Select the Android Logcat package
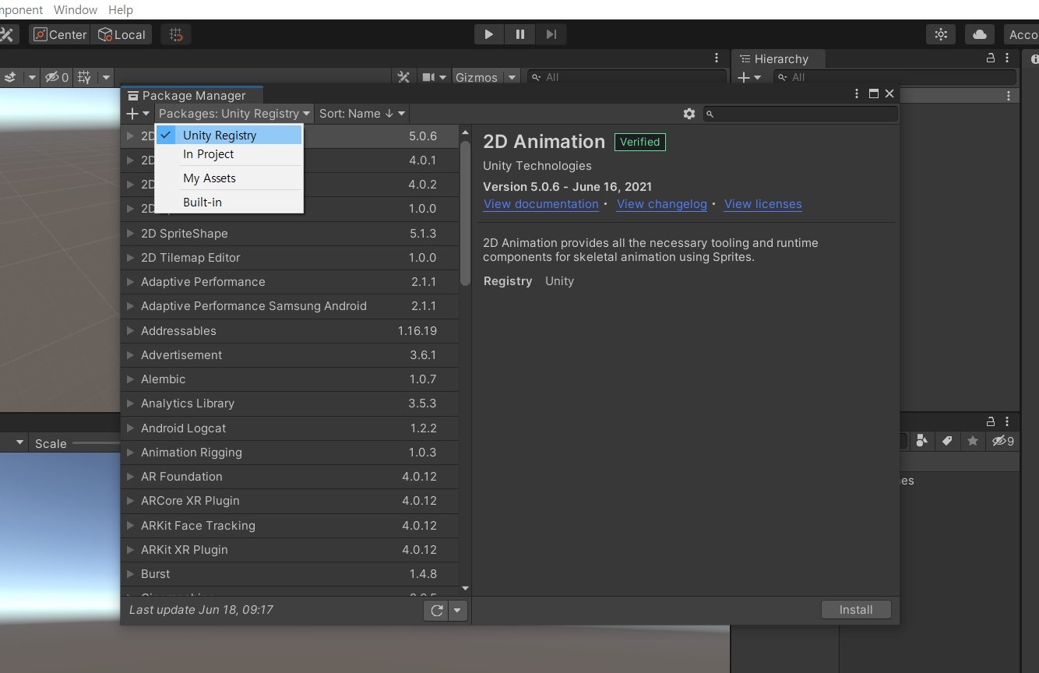Image resolution: width=1039 pixels, height=673 pixels. 290,428
